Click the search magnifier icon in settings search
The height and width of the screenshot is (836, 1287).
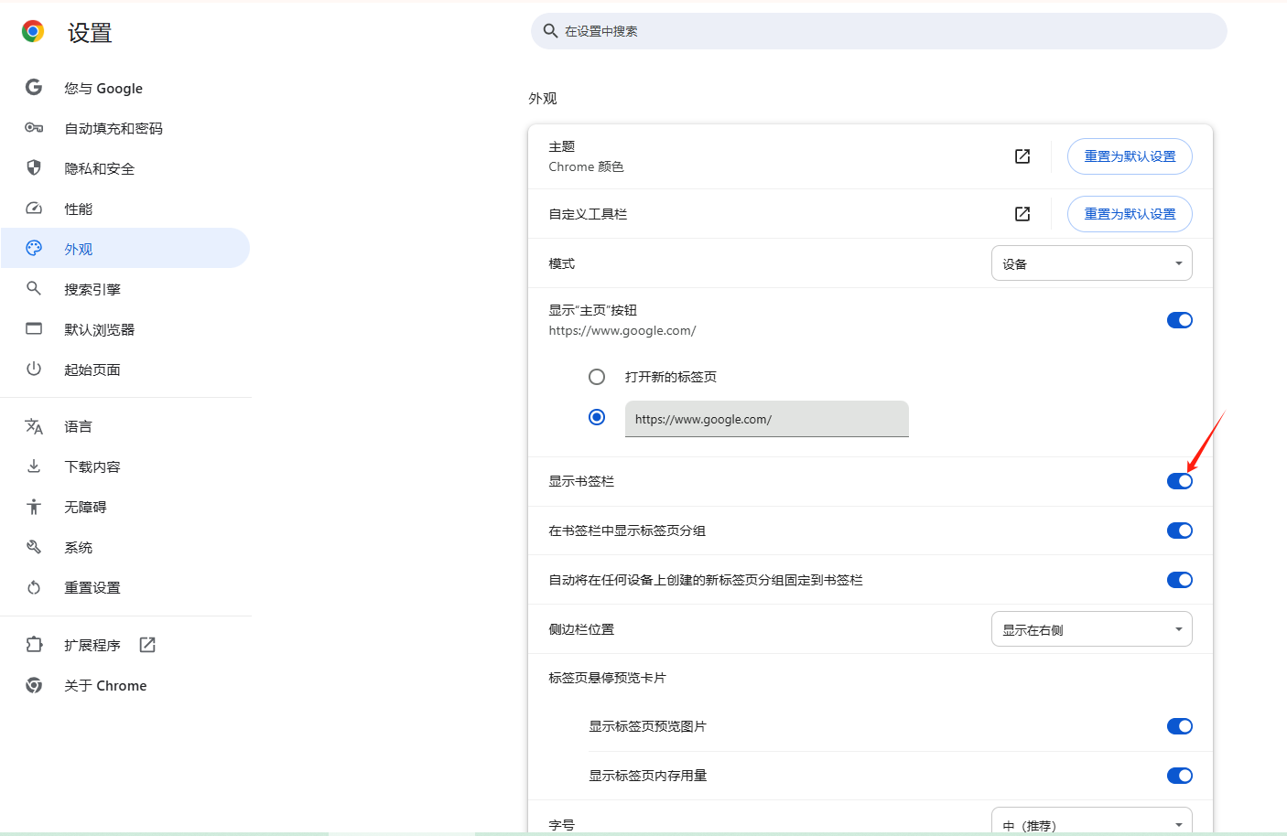click(550, 31)
